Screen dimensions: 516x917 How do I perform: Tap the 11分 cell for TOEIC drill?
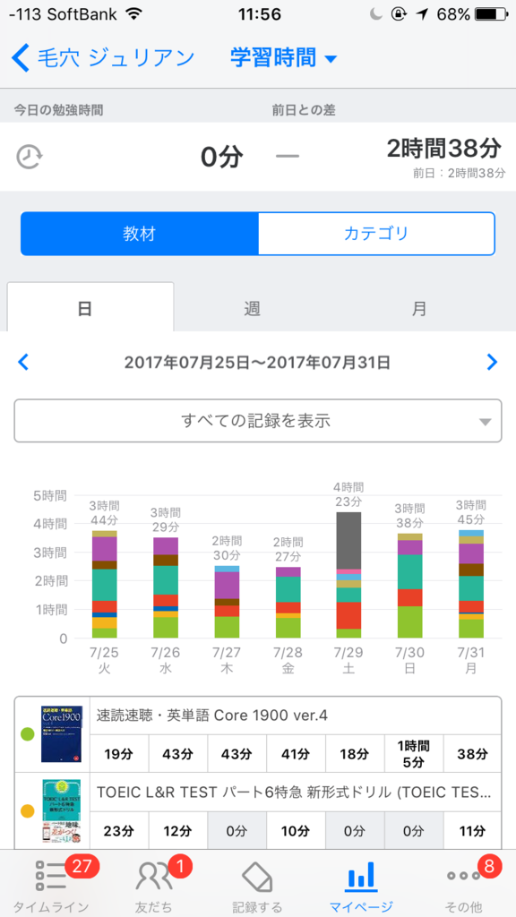click(x=473, y=830)
